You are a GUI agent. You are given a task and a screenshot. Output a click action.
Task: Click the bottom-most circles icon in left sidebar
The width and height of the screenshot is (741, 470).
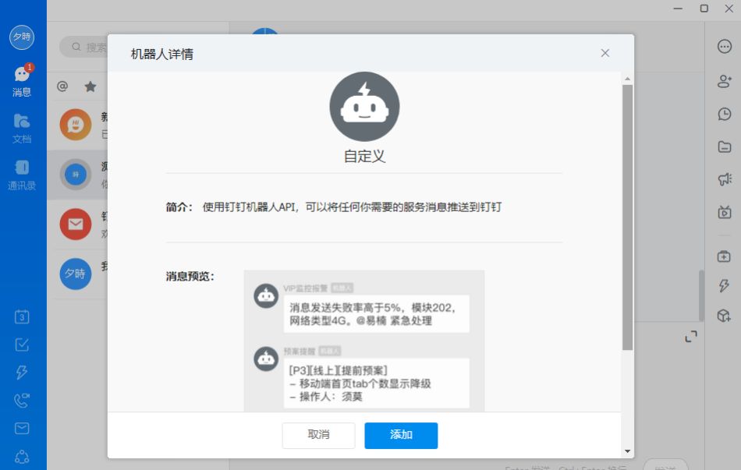coord(22,456)
